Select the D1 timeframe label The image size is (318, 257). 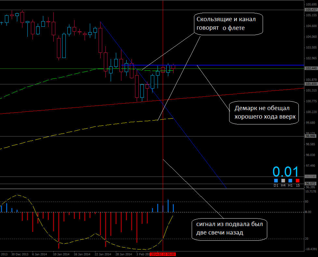(276, 185)
